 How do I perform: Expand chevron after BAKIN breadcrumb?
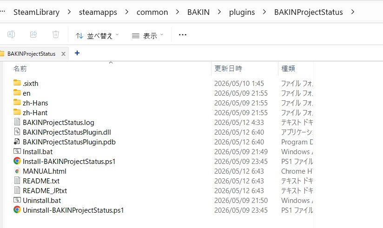click(219, 12)
